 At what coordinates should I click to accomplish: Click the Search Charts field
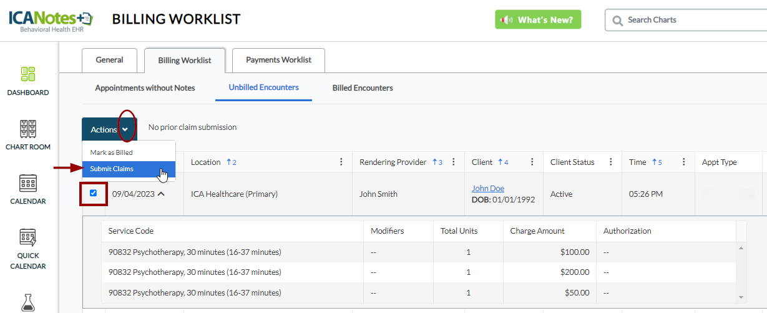click(693, 20)
